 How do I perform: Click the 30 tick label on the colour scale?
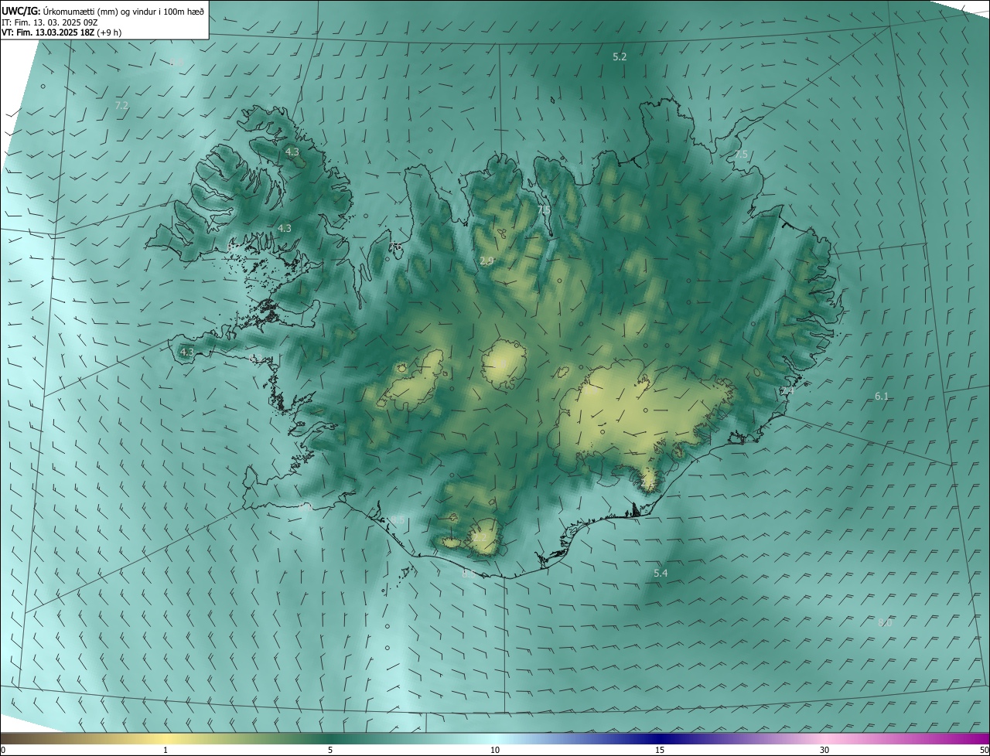click(824, 750)
